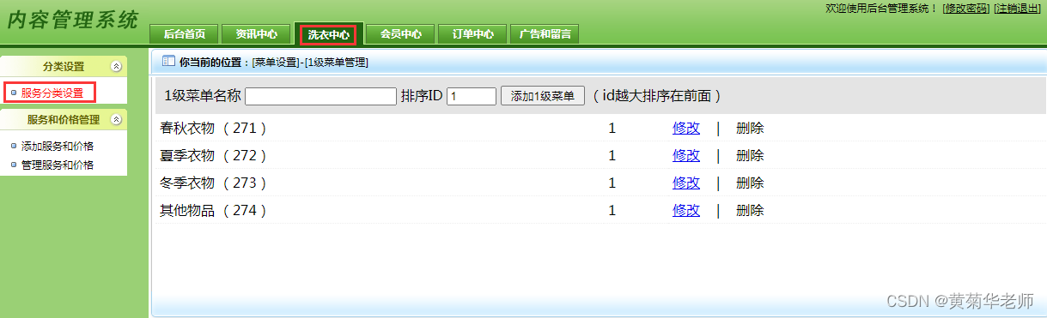Screen dimensions: 1047x318
Task: Collapse the 服务和价格管理 panel chevron
Action: point(116,119)
